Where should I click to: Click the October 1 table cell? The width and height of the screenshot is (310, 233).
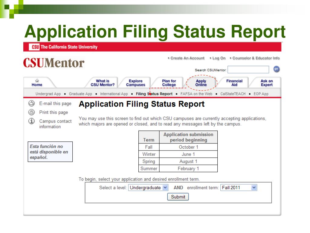(x=188, y=147)
